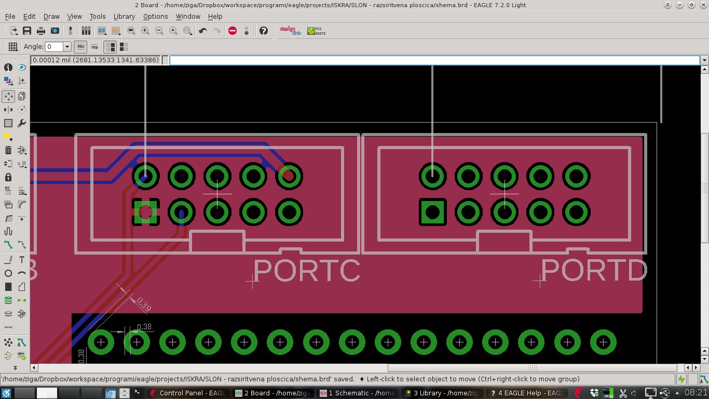Select the Dimension tool
The height and width of the screenshot is (399, 709).
click(x=8, y=327)
